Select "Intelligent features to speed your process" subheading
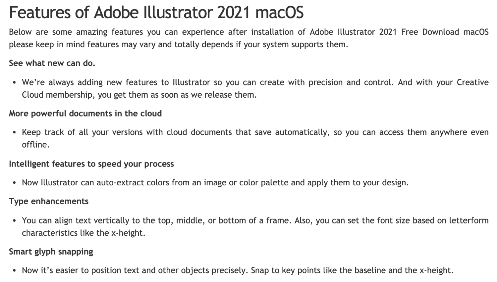This screenshot has height=282, width=497. coord(91,164)
